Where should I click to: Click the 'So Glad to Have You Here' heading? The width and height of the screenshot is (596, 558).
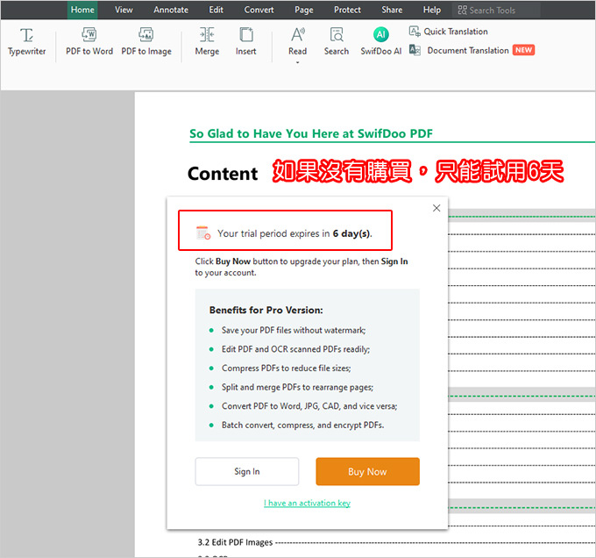coord(311,133)
